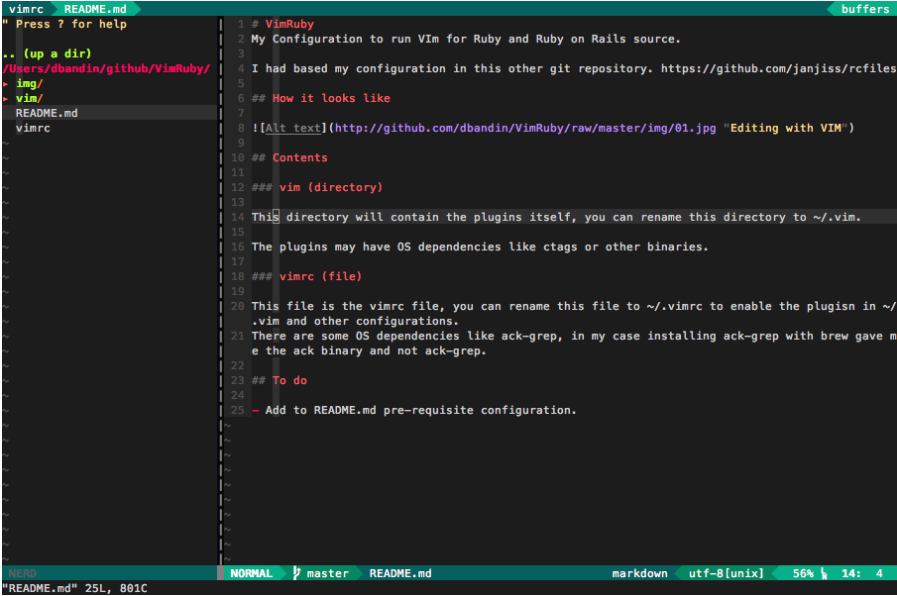Switch to the README.md buffer tab

click(95, 9)
